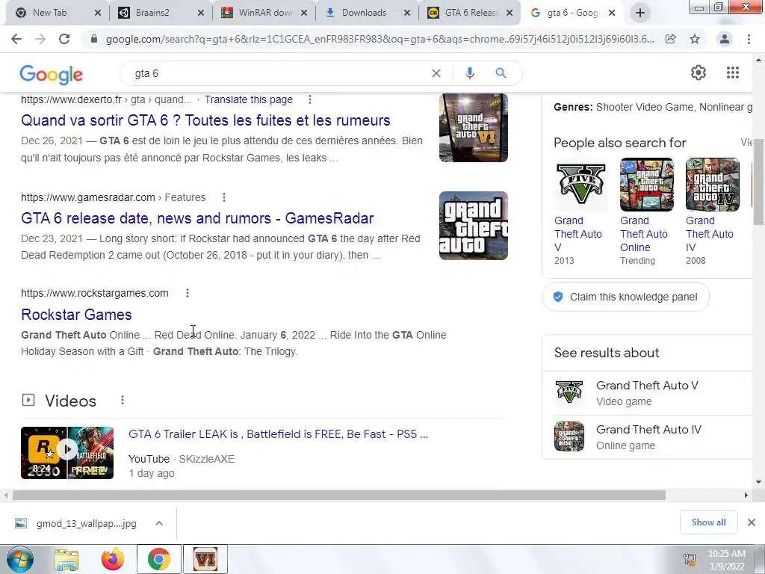The height and width of the screenshot is (574, 765).
Task: Go back to previous page
Action: (x=16, y=39)
